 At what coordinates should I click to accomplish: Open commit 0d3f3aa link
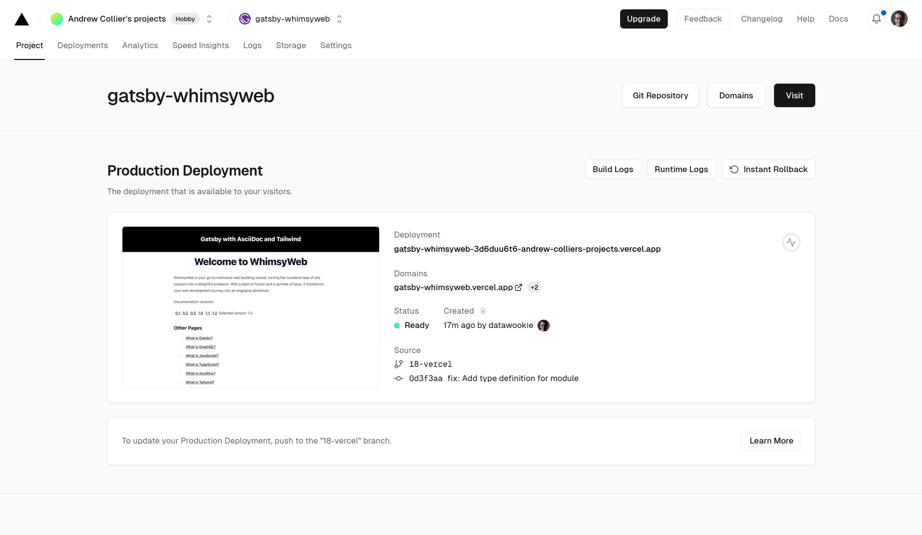click(426, 379)
